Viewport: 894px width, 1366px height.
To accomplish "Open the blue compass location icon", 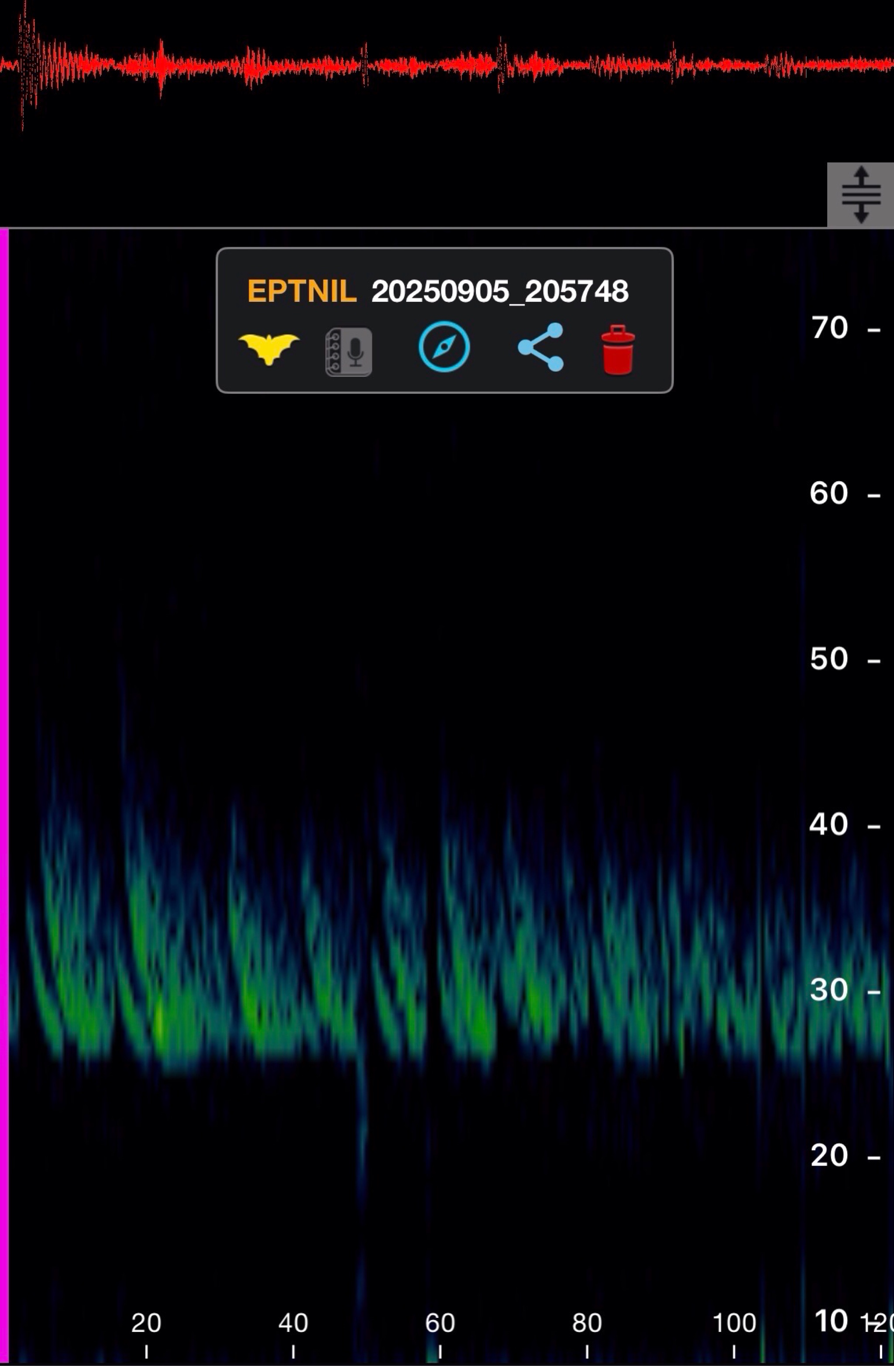I will tap(444, 347).
